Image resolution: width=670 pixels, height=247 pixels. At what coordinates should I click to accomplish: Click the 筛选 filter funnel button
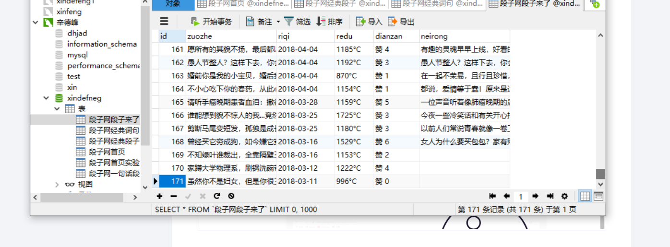[x=297, y=22]
